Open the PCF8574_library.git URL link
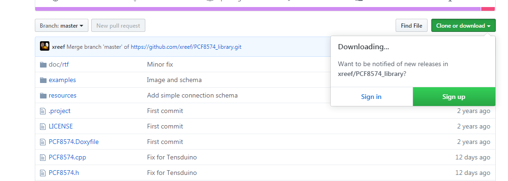The height and width of the screenshot is (181, 508). tap(186, 47)
